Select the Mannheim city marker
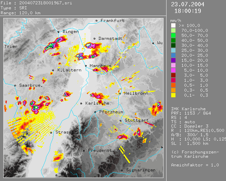 click(x=86, y=66)
